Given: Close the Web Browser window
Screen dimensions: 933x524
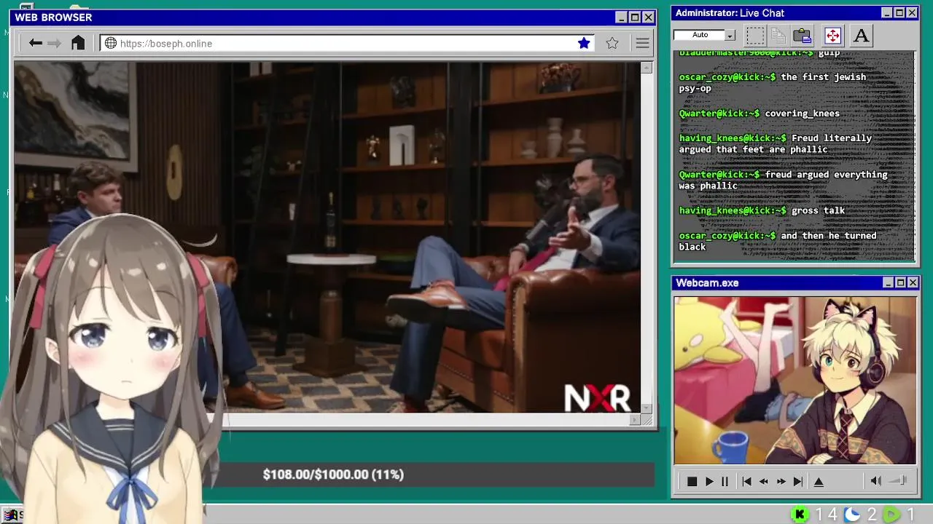Looking at the screenshot, I should [648, 17].
